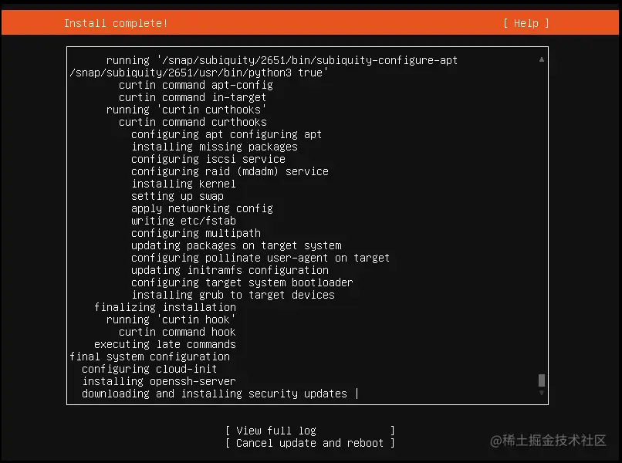Image resolution: width=622 pixels, height=463 pixels.
Task: Click the 'configuring multipath' log entry
Action: [x=195, y=233]
